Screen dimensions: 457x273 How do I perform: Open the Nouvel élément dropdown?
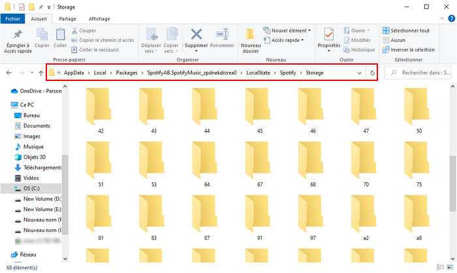(x=287, y=31)
